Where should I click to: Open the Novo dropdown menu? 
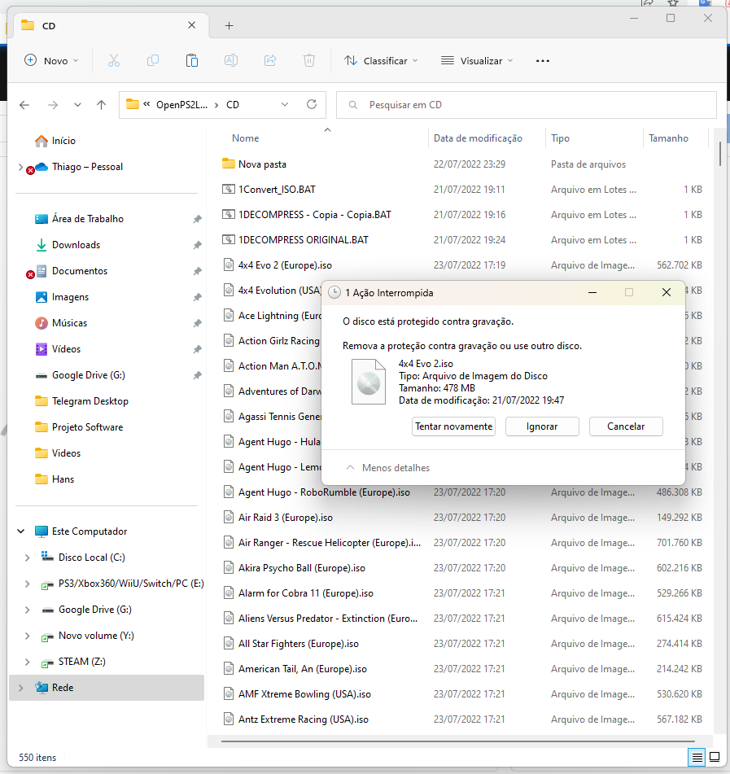(x=51, y=61)
